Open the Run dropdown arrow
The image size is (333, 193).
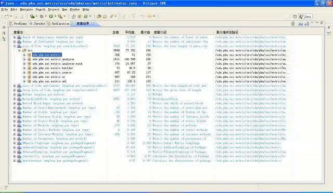(55, 16)
